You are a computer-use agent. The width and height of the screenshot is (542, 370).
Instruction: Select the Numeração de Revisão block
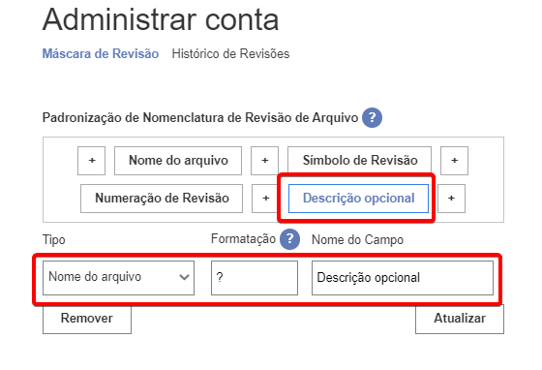pos(162,199)
